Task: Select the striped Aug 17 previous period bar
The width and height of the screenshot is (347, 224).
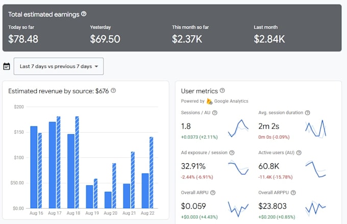Action: (x=58, y=162)
